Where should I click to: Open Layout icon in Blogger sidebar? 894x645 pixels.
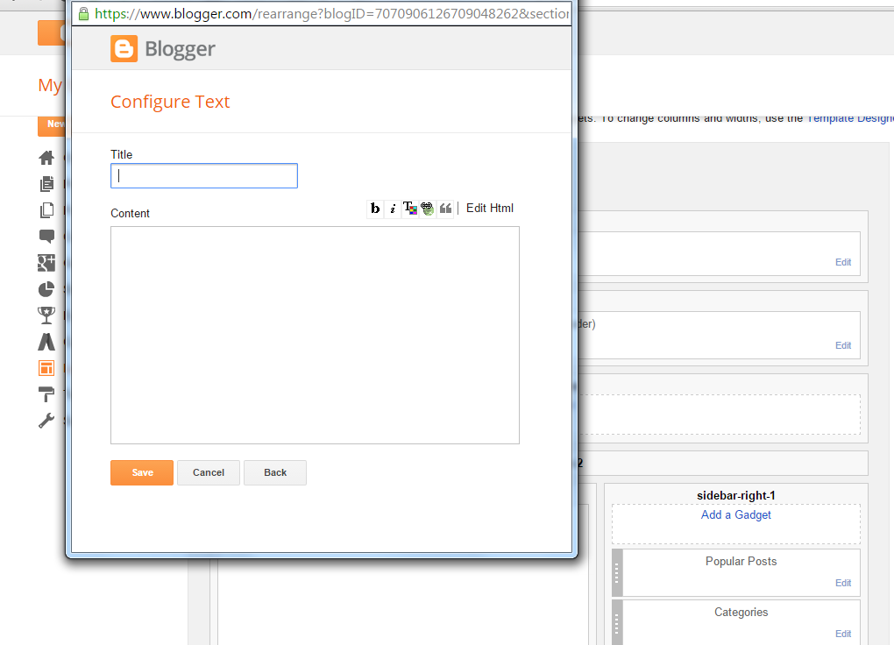[46, 368]
